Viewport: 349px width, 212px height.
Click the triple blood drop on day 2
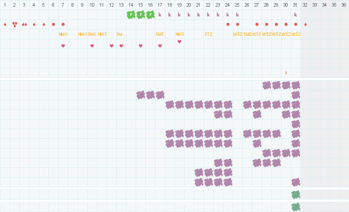[15, 24]
